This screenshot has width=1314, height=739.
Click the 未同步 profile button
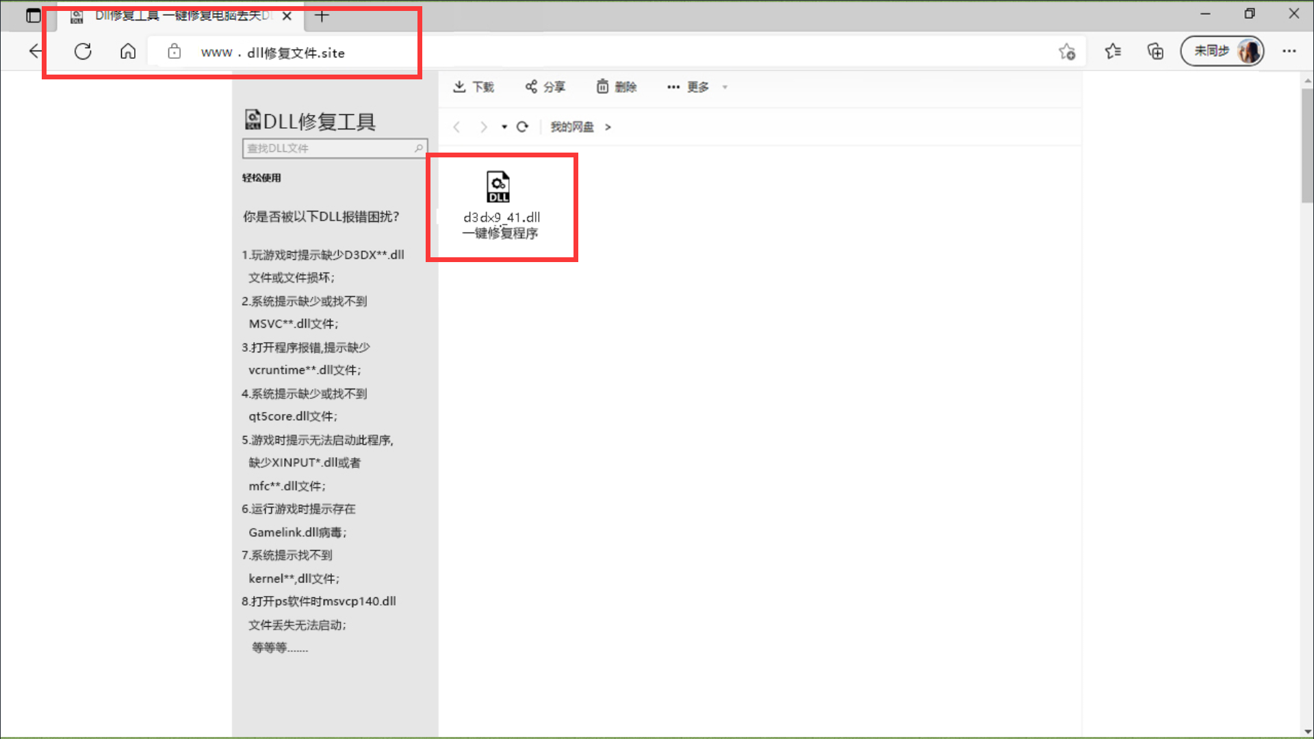1222,51
